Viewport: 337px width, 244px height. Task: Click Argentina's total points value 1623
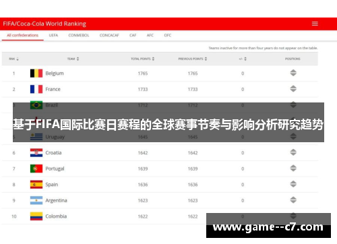tap(143, 201)
